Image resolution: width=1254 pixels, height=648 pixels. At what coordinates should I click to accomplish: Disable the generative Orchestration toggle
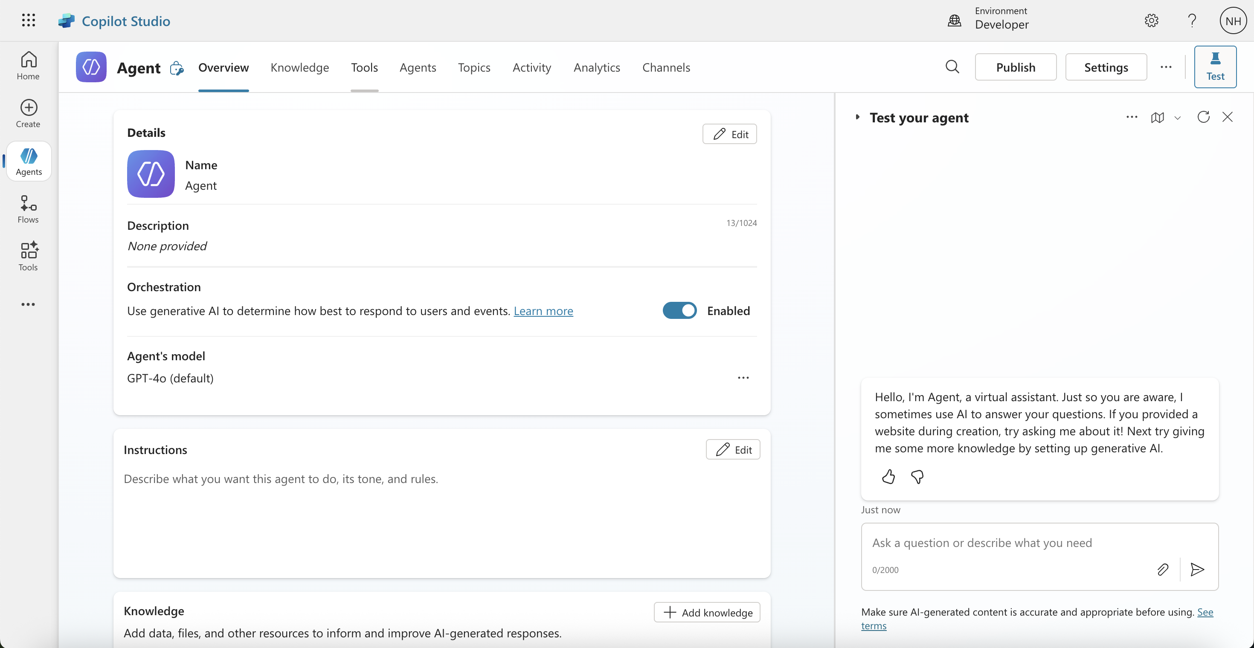click(x=679, y=310)
